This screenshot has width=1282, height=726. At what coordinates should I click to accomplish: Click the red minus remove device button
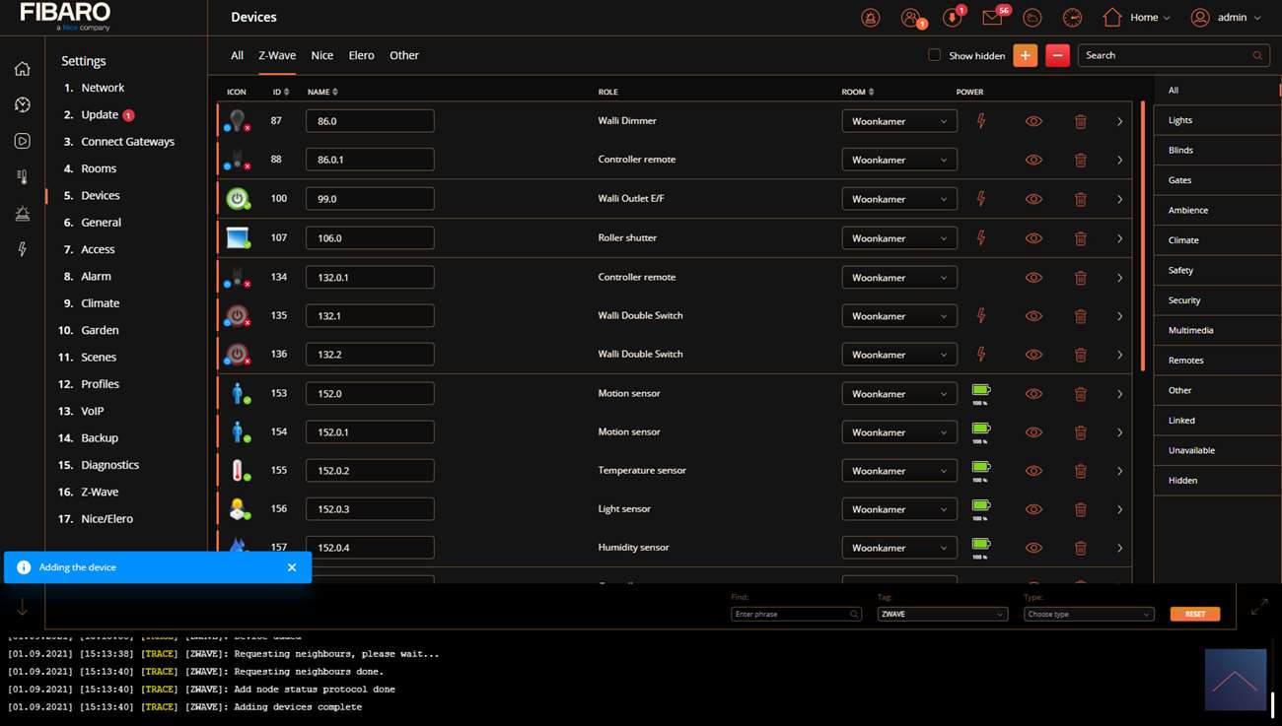[x=1057, y=56]
